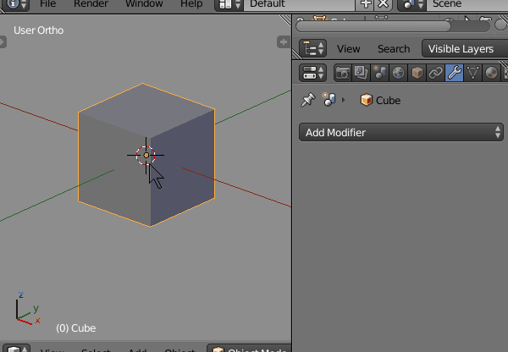
Task: Open the outliner editor type selector
Action: (x=312, y=48)
